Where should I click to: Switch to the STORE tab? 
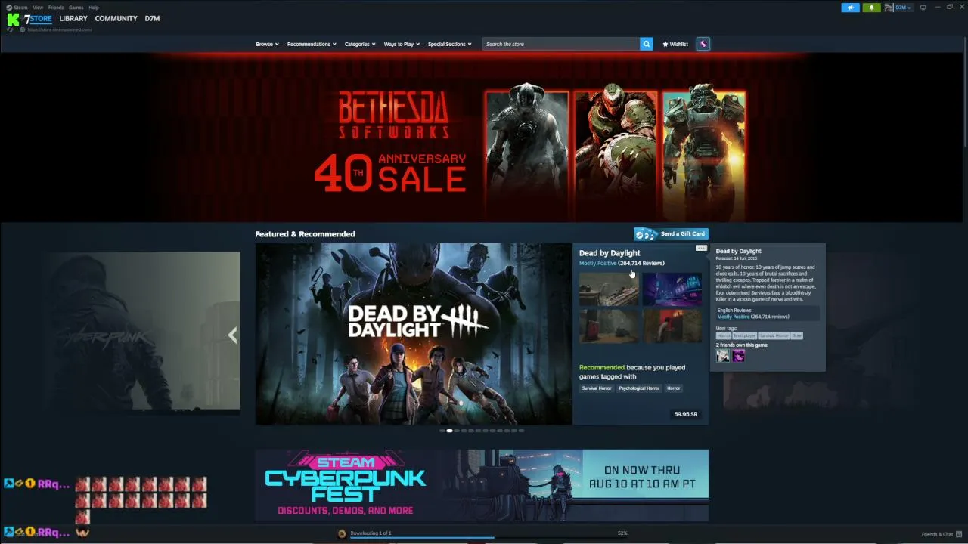coord(41,19)
